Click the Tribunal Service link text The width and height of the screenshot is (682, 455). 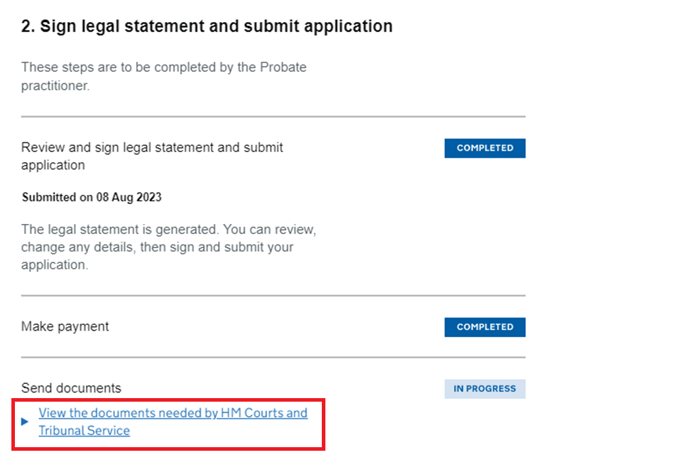point(84,431)
